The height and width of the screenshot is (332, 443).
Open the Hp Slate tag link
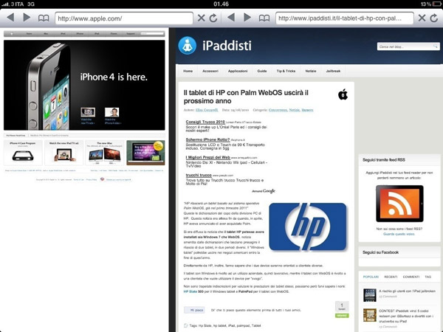(x=205, y=326)
